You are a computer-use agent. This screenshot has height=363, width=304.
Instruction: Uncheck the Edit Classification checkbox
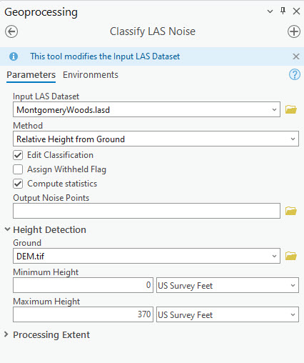coord(18,155)
